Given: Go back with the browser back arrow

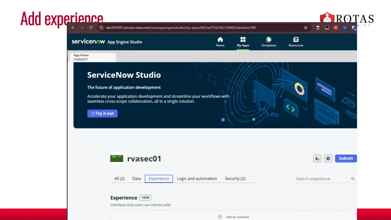Looking at the screenshot, I should [73, 27].
